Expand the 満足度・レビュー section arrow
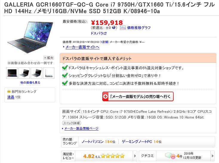Screen dimensions: 219x163 [x=135, y=156]
